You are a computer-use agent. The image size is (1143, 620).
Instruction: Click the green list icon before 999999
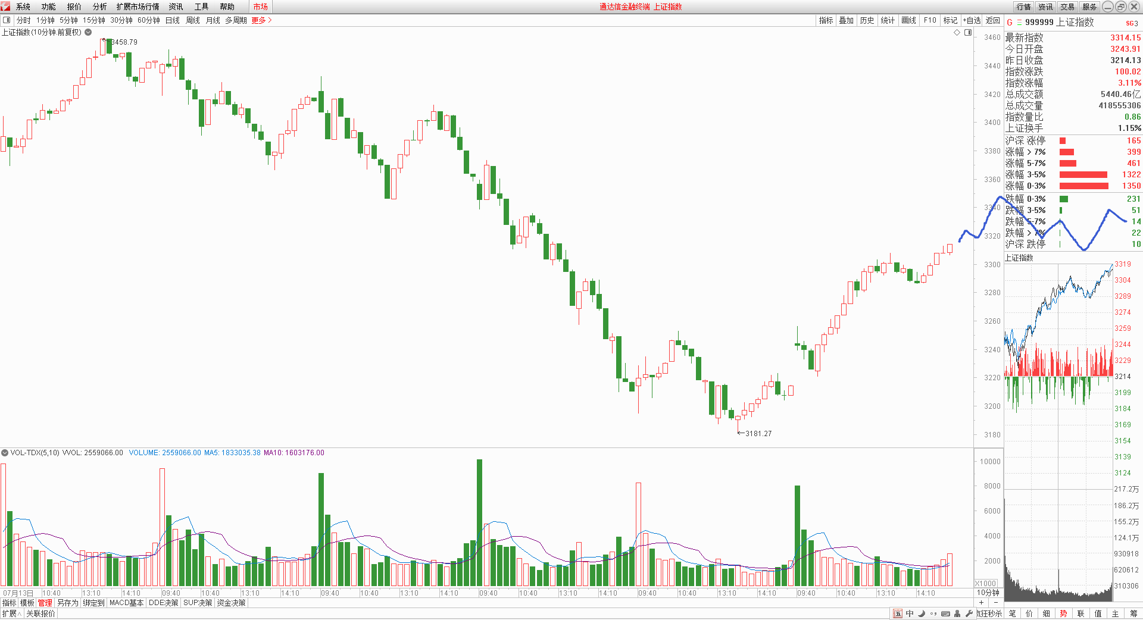tap(1019, 23)
